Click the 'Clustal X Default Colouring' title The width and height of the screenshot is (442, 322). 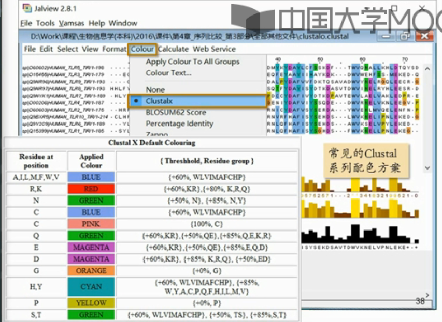[x=152, y=143]
